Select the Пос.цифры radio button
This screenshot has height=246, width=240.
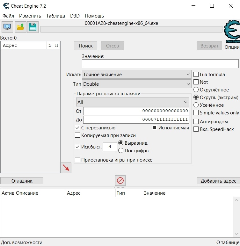pyautogui.click(x=121, y=151)
